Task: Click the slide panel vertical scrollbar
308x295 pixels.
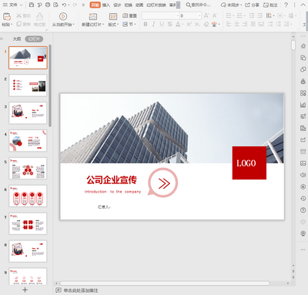Action: pyautogui.click(x=50, y=85)
